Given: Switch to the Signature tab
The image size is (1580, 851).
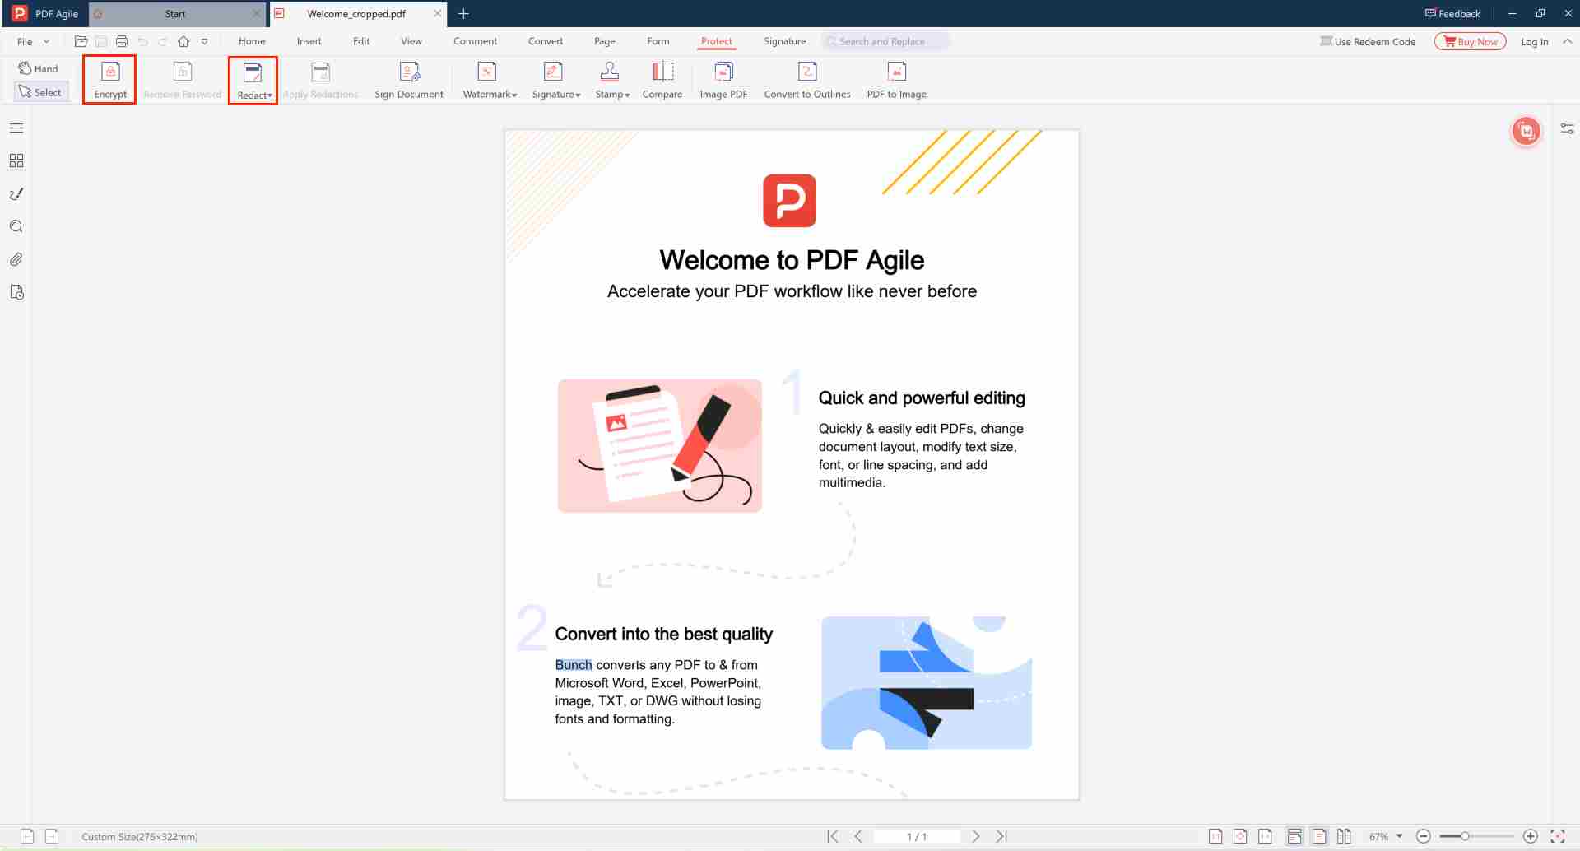Looking at the screenshot, I should click(784, 41).
